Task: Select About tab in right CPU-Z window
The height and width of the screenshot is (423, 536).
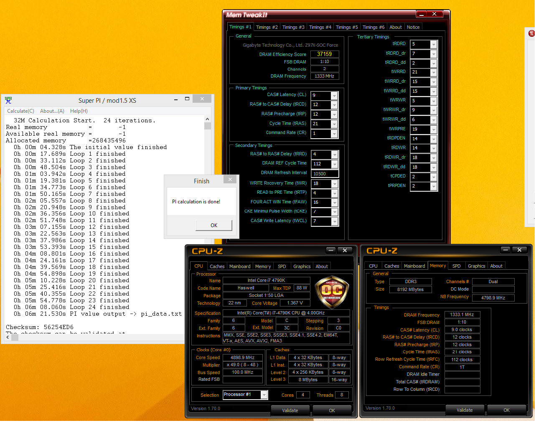Action: coord(496,266)
